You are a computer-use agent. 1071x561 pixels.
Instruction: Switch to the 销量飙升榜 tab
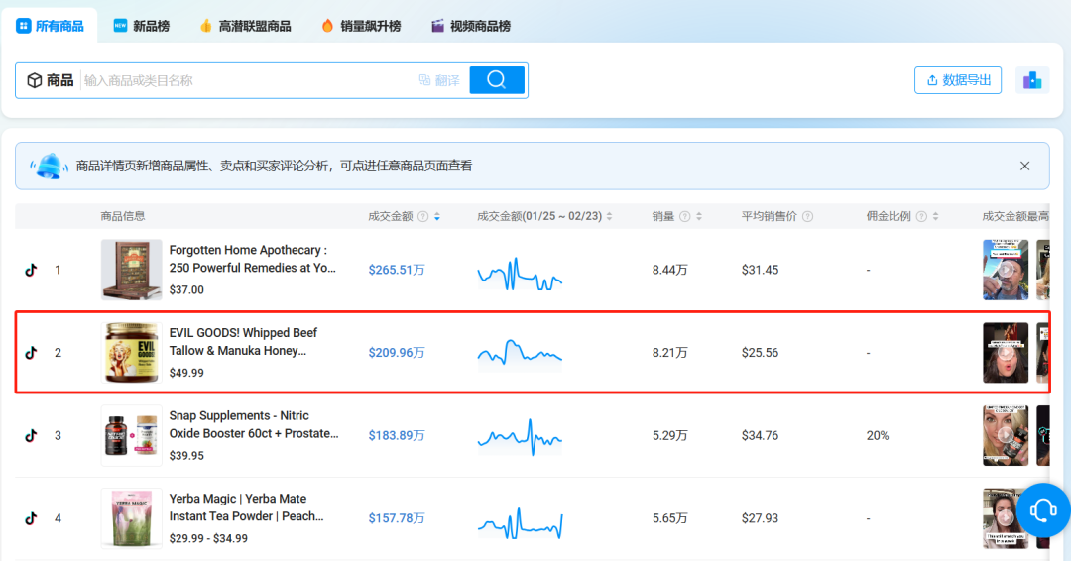pyautogui.click(x=361, y=26)
